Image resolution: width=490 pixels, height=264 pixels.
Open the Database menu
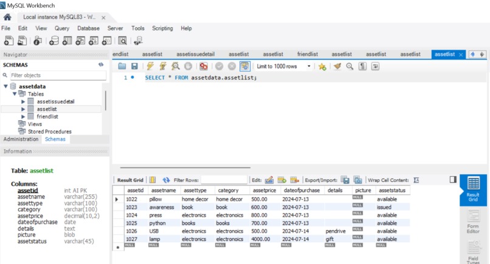coord(88,28)
